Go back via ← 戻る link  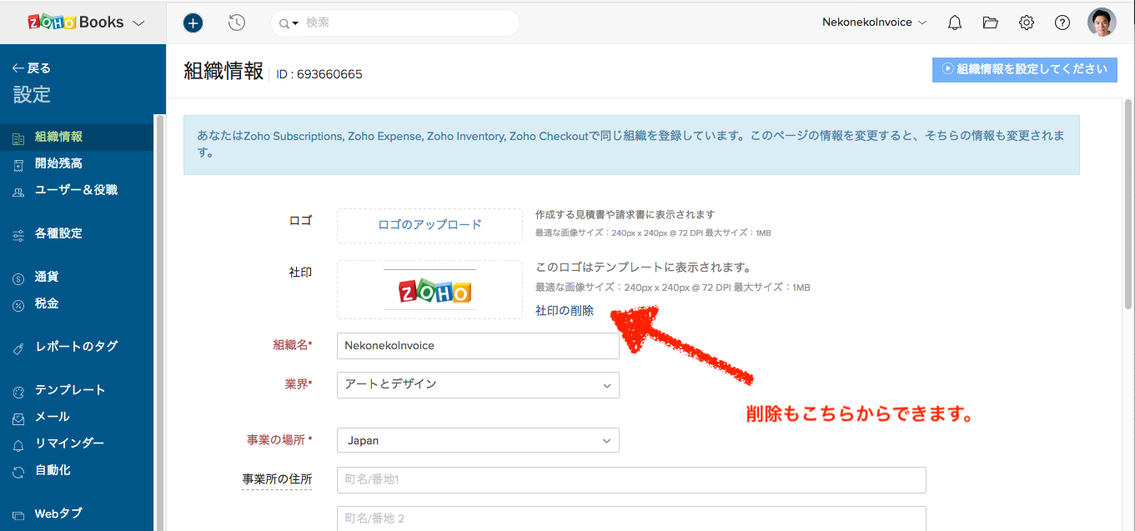click(x=32, y=68)
